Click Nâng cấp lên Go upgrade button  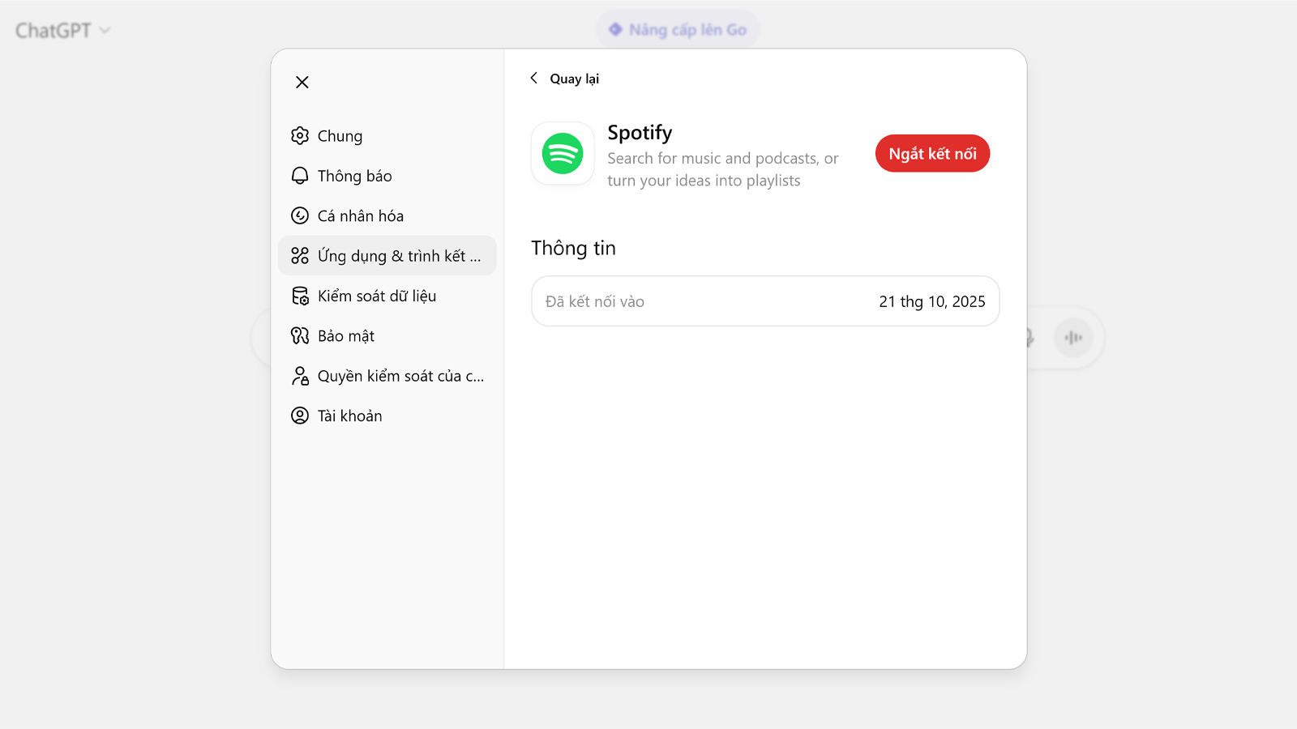click(678, 30)
